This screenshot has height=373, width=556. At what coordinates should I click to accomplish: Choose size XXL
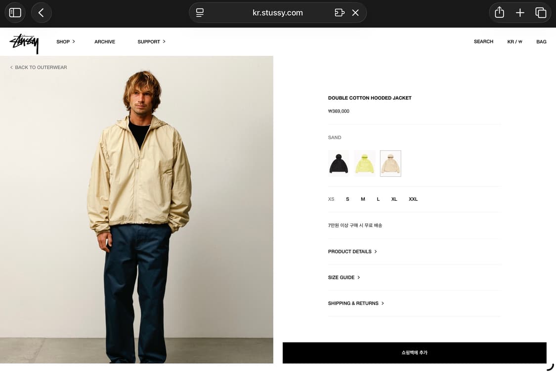(413, 199)
